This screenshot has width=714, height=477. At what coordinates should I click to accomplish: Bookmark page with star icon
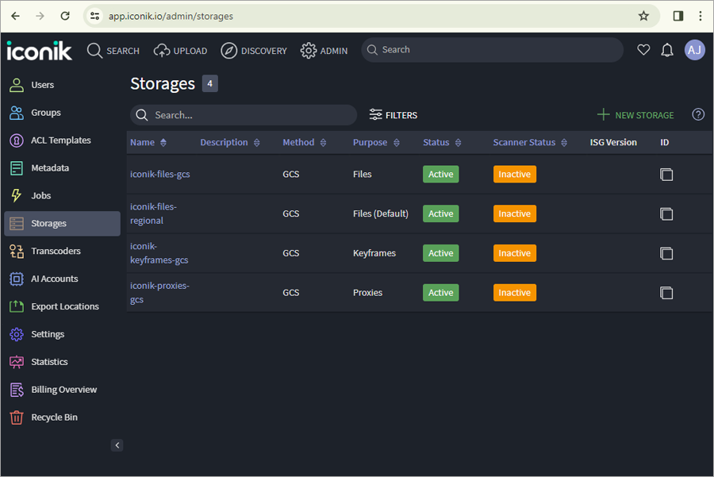(x=643, y=16)
